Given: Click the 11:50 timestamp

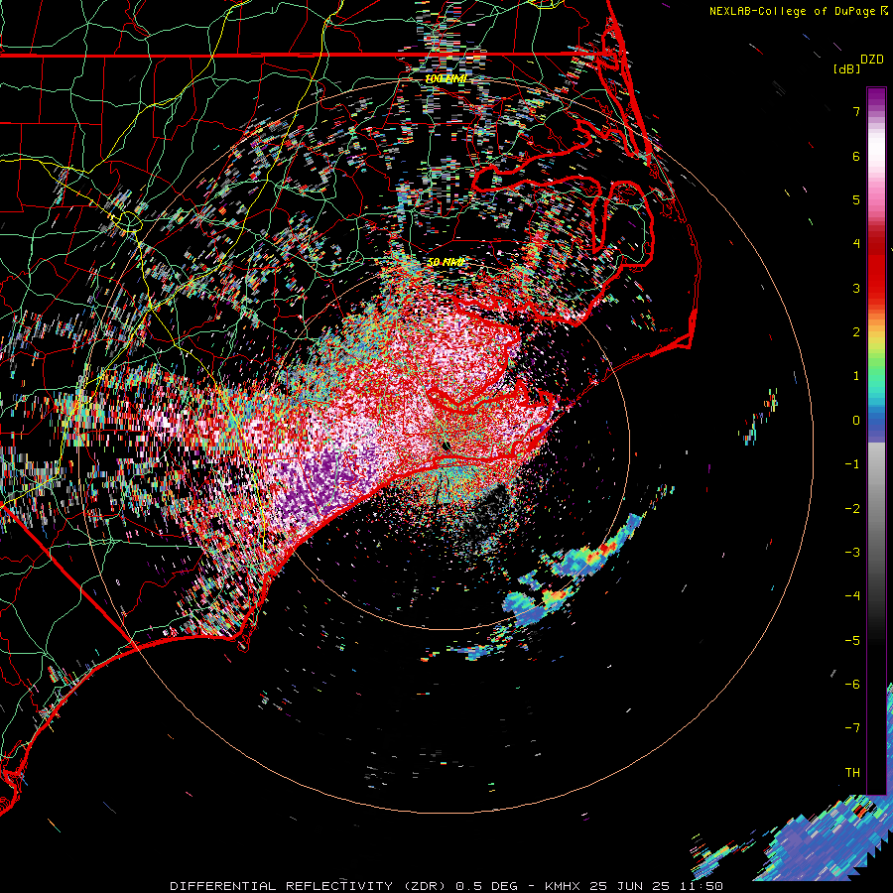Looking at the screenshot, I should click(x=702, y=886).
